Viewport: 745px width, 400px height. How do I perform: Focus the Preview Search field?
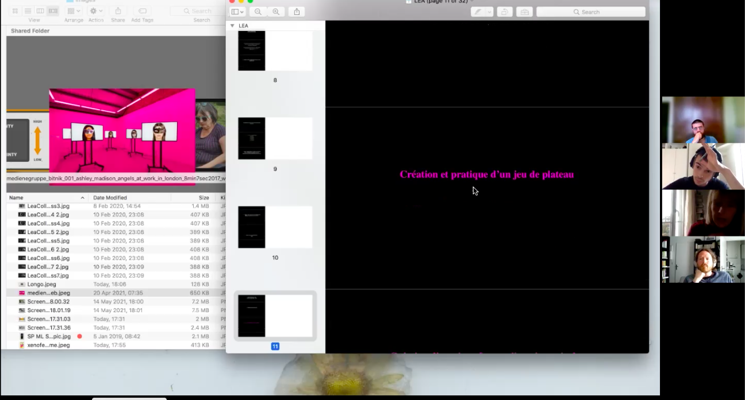tap(591, 11)
